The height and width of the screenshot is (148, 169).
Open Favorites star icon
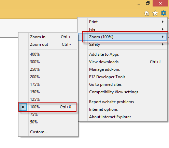point(155,13)
